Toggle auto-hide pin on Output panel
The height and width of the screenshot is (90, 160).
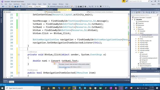(x=127, y=80)
